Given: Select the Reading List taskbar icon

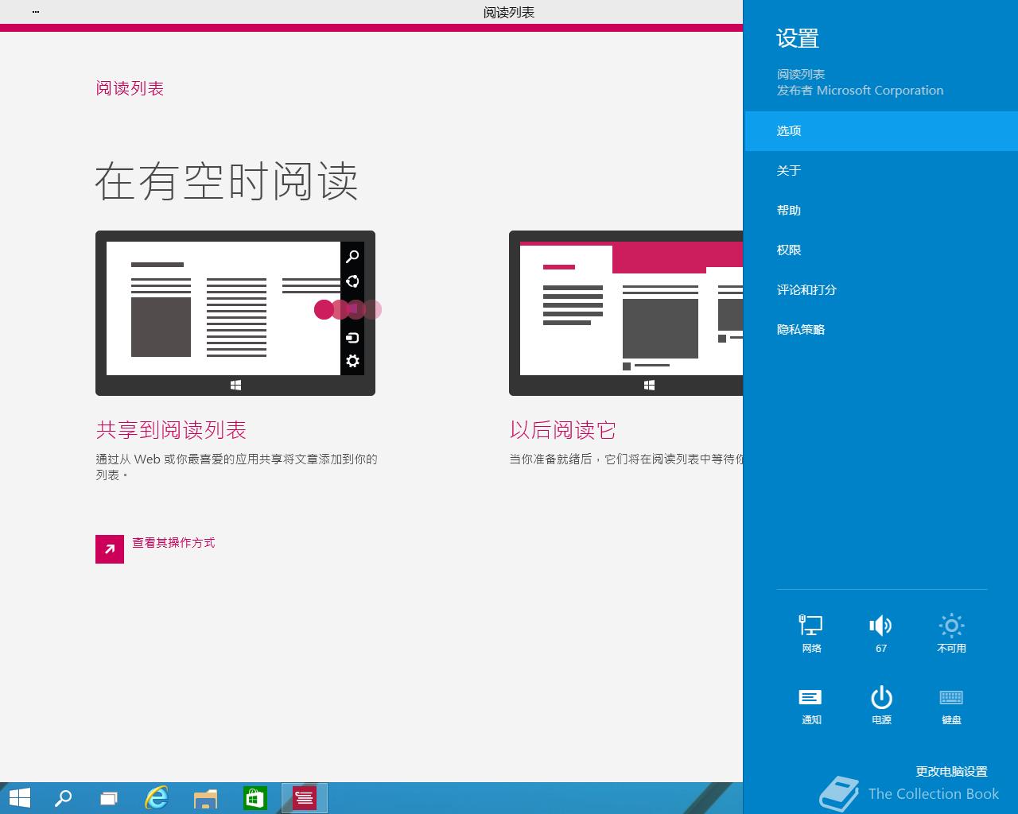Looking at the screenshot, I should tap(305, 798).
